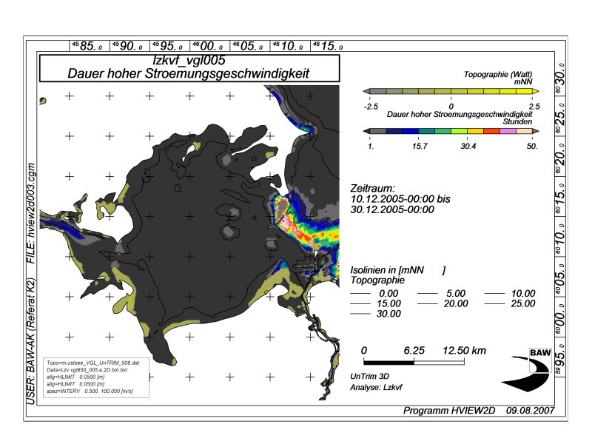Click the small island in top-left corner
Viewport: 592px width, 444px height.
pyautogui.click(x=43, y=101)
